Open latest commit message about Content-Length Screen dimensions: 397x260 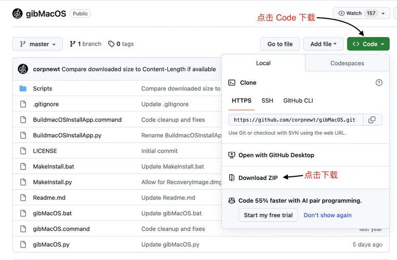139,69
